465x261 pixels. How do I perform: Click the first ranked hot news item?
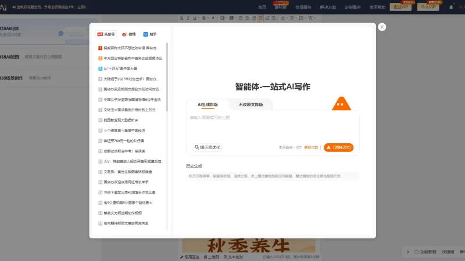click(x=131, y=48)
